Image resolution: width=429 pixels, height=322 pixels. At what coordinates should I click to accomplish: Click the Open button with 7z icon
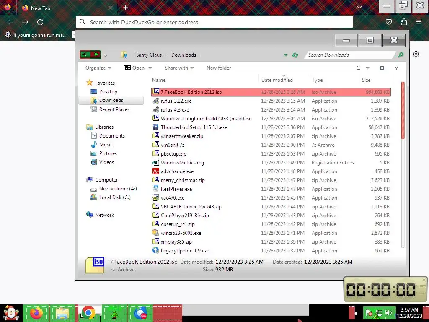134,68
